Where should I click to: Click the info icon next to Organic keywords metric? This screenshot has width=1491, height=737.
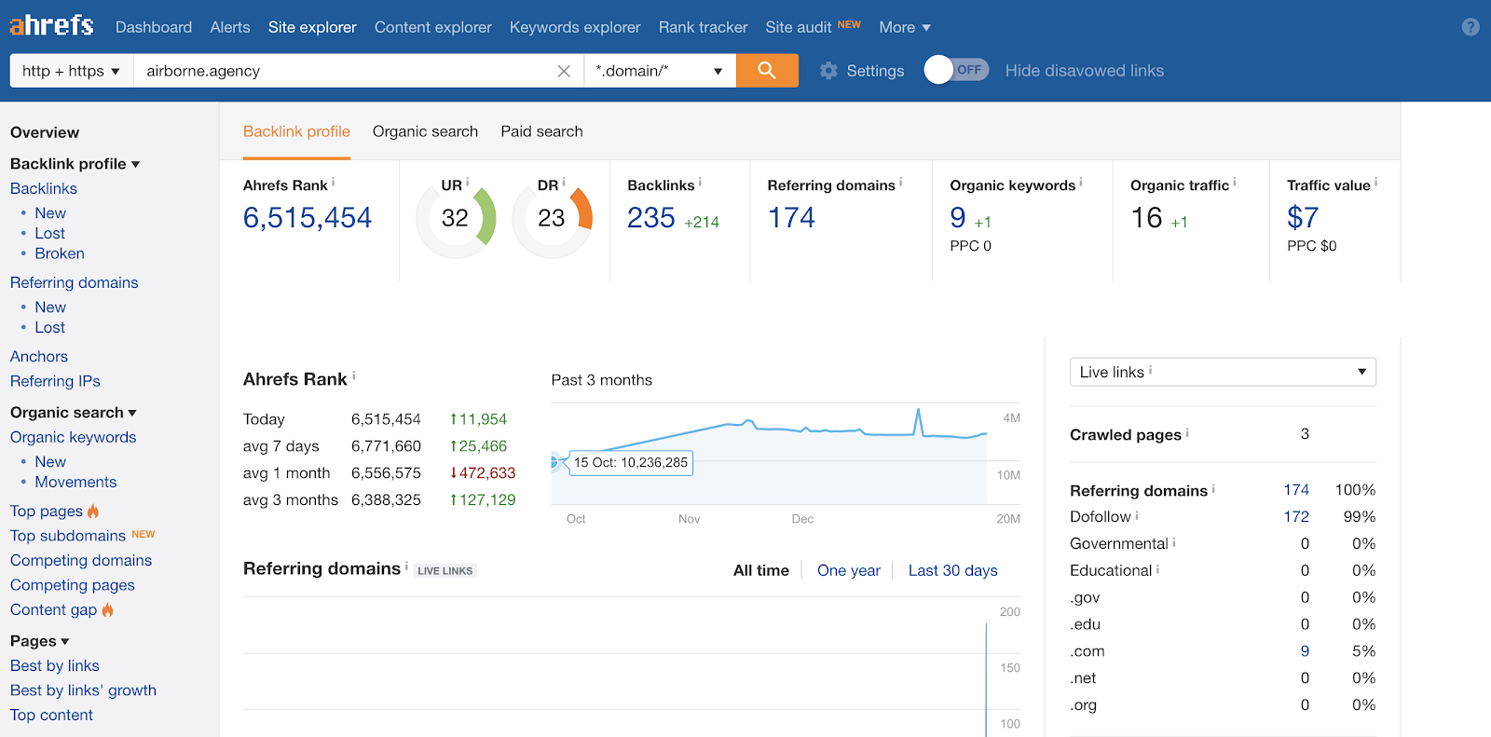pyautogui.click(x=1081, y=183)
